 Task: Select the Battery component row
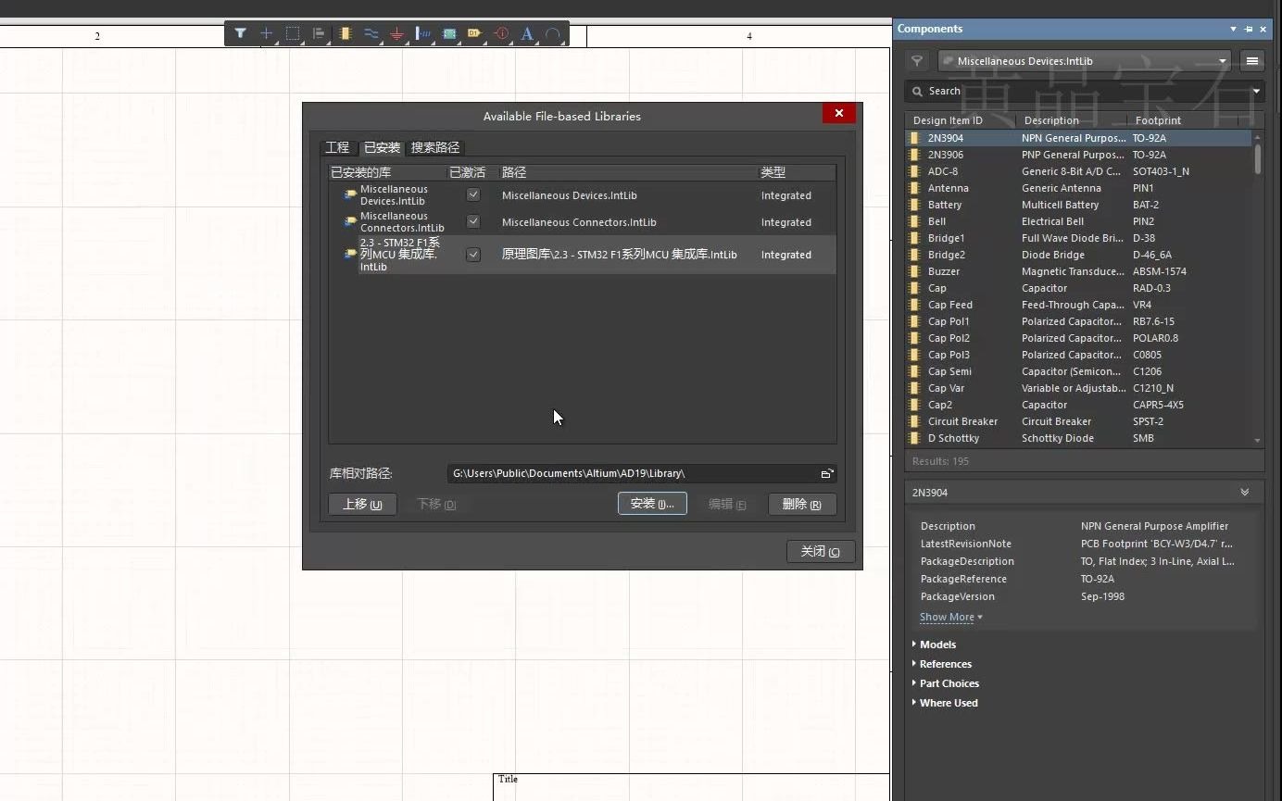tap(1079, 205)
